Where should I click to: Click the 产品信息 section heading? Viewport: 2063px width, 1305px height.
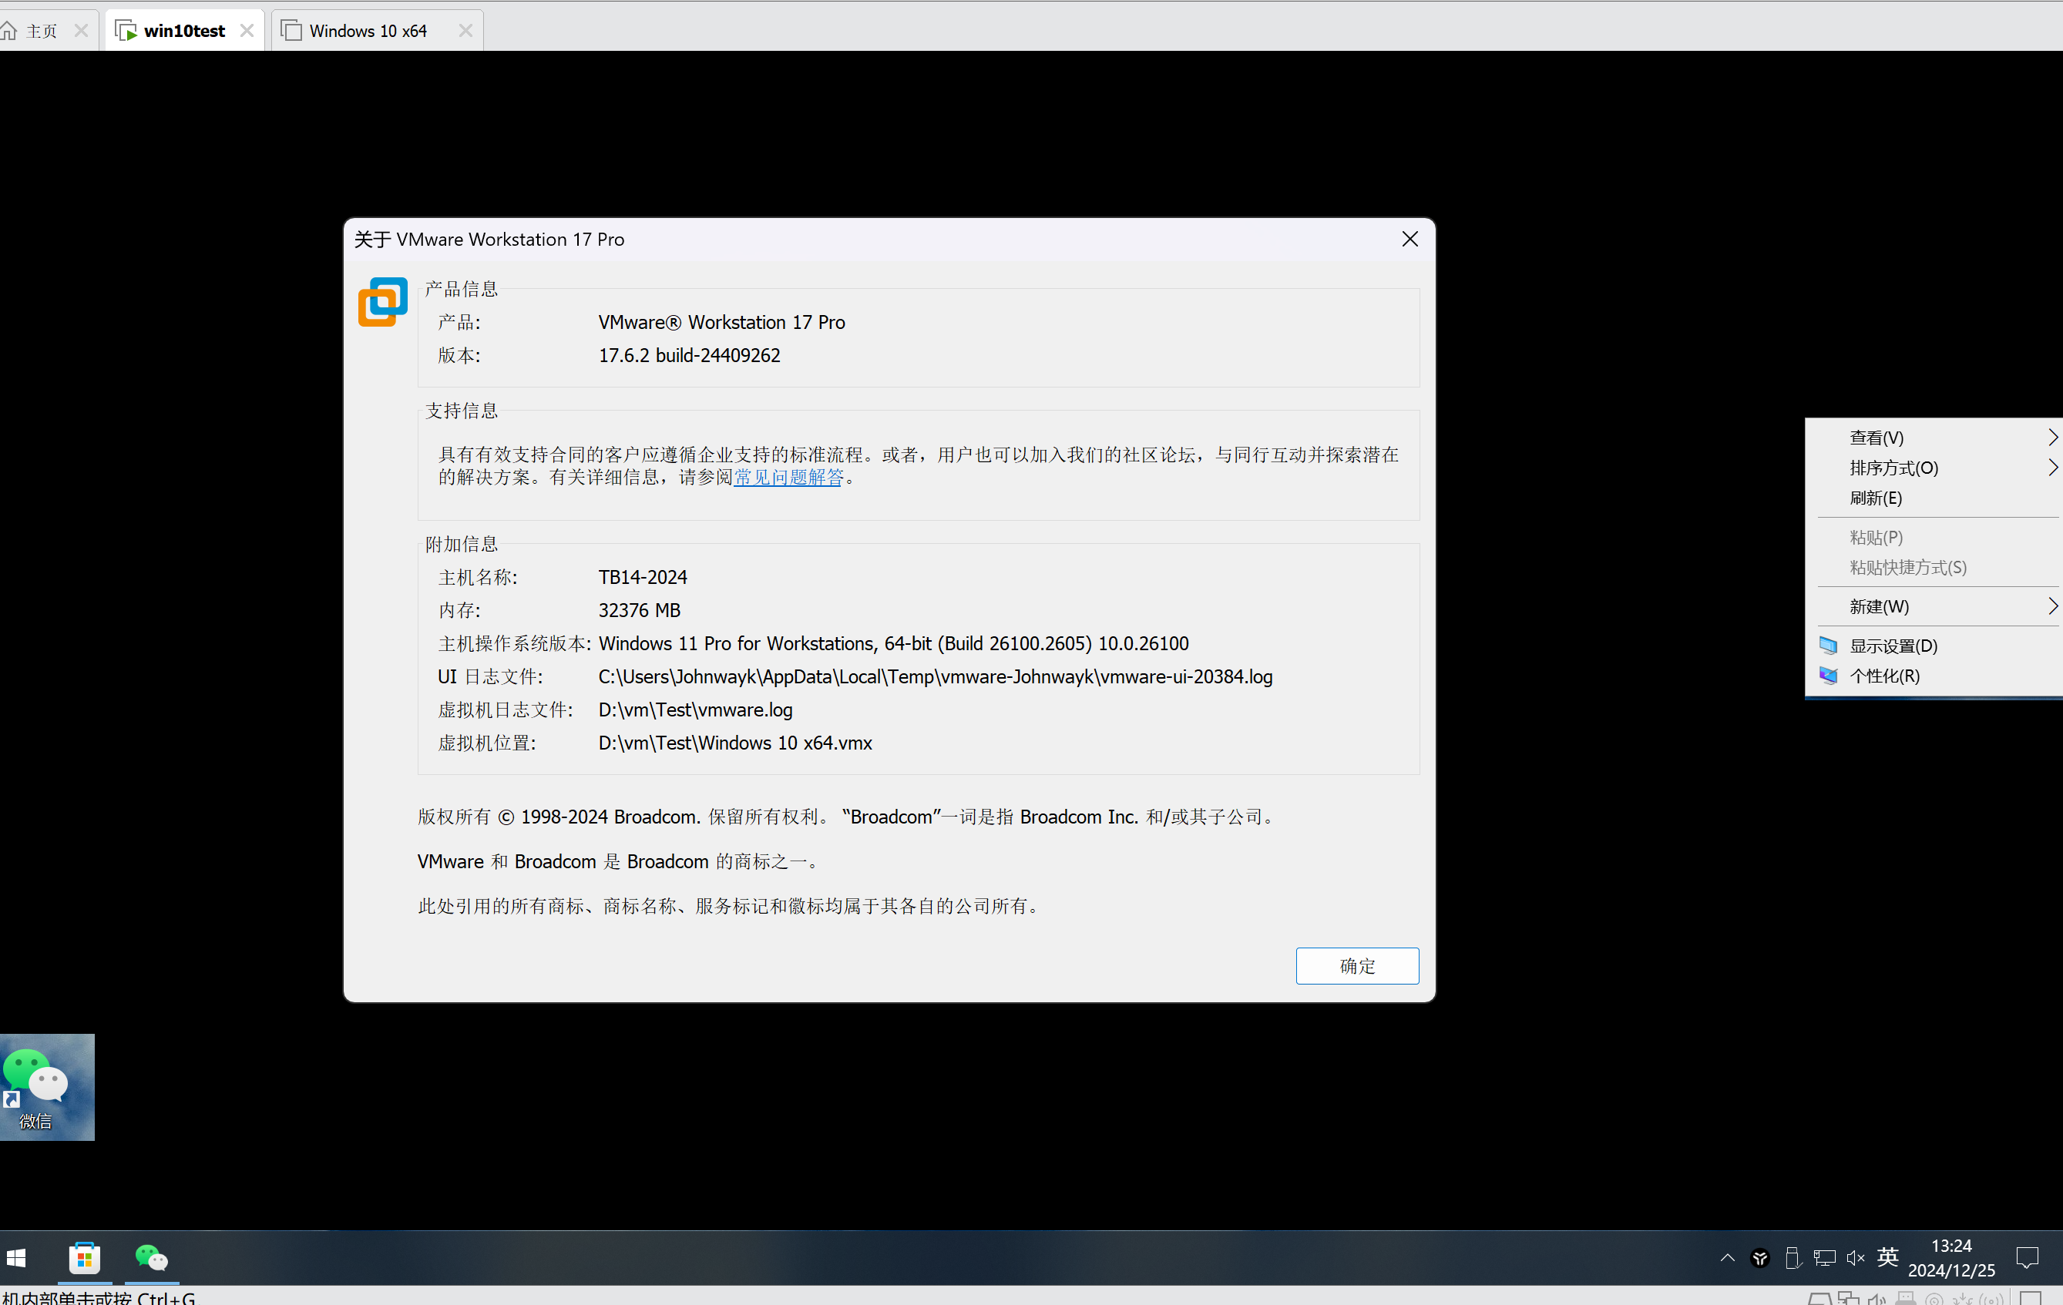coord(461,289)
